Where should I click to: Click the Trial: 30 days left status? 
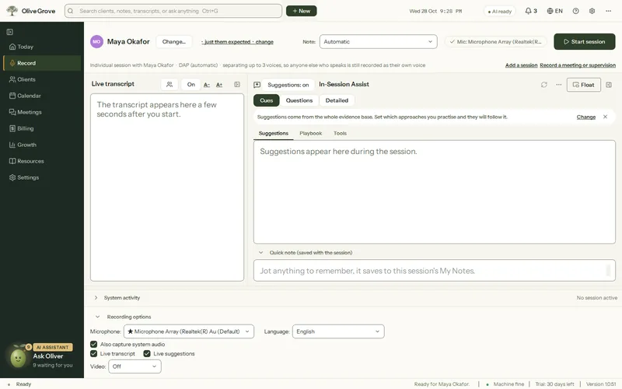(554, 384)
